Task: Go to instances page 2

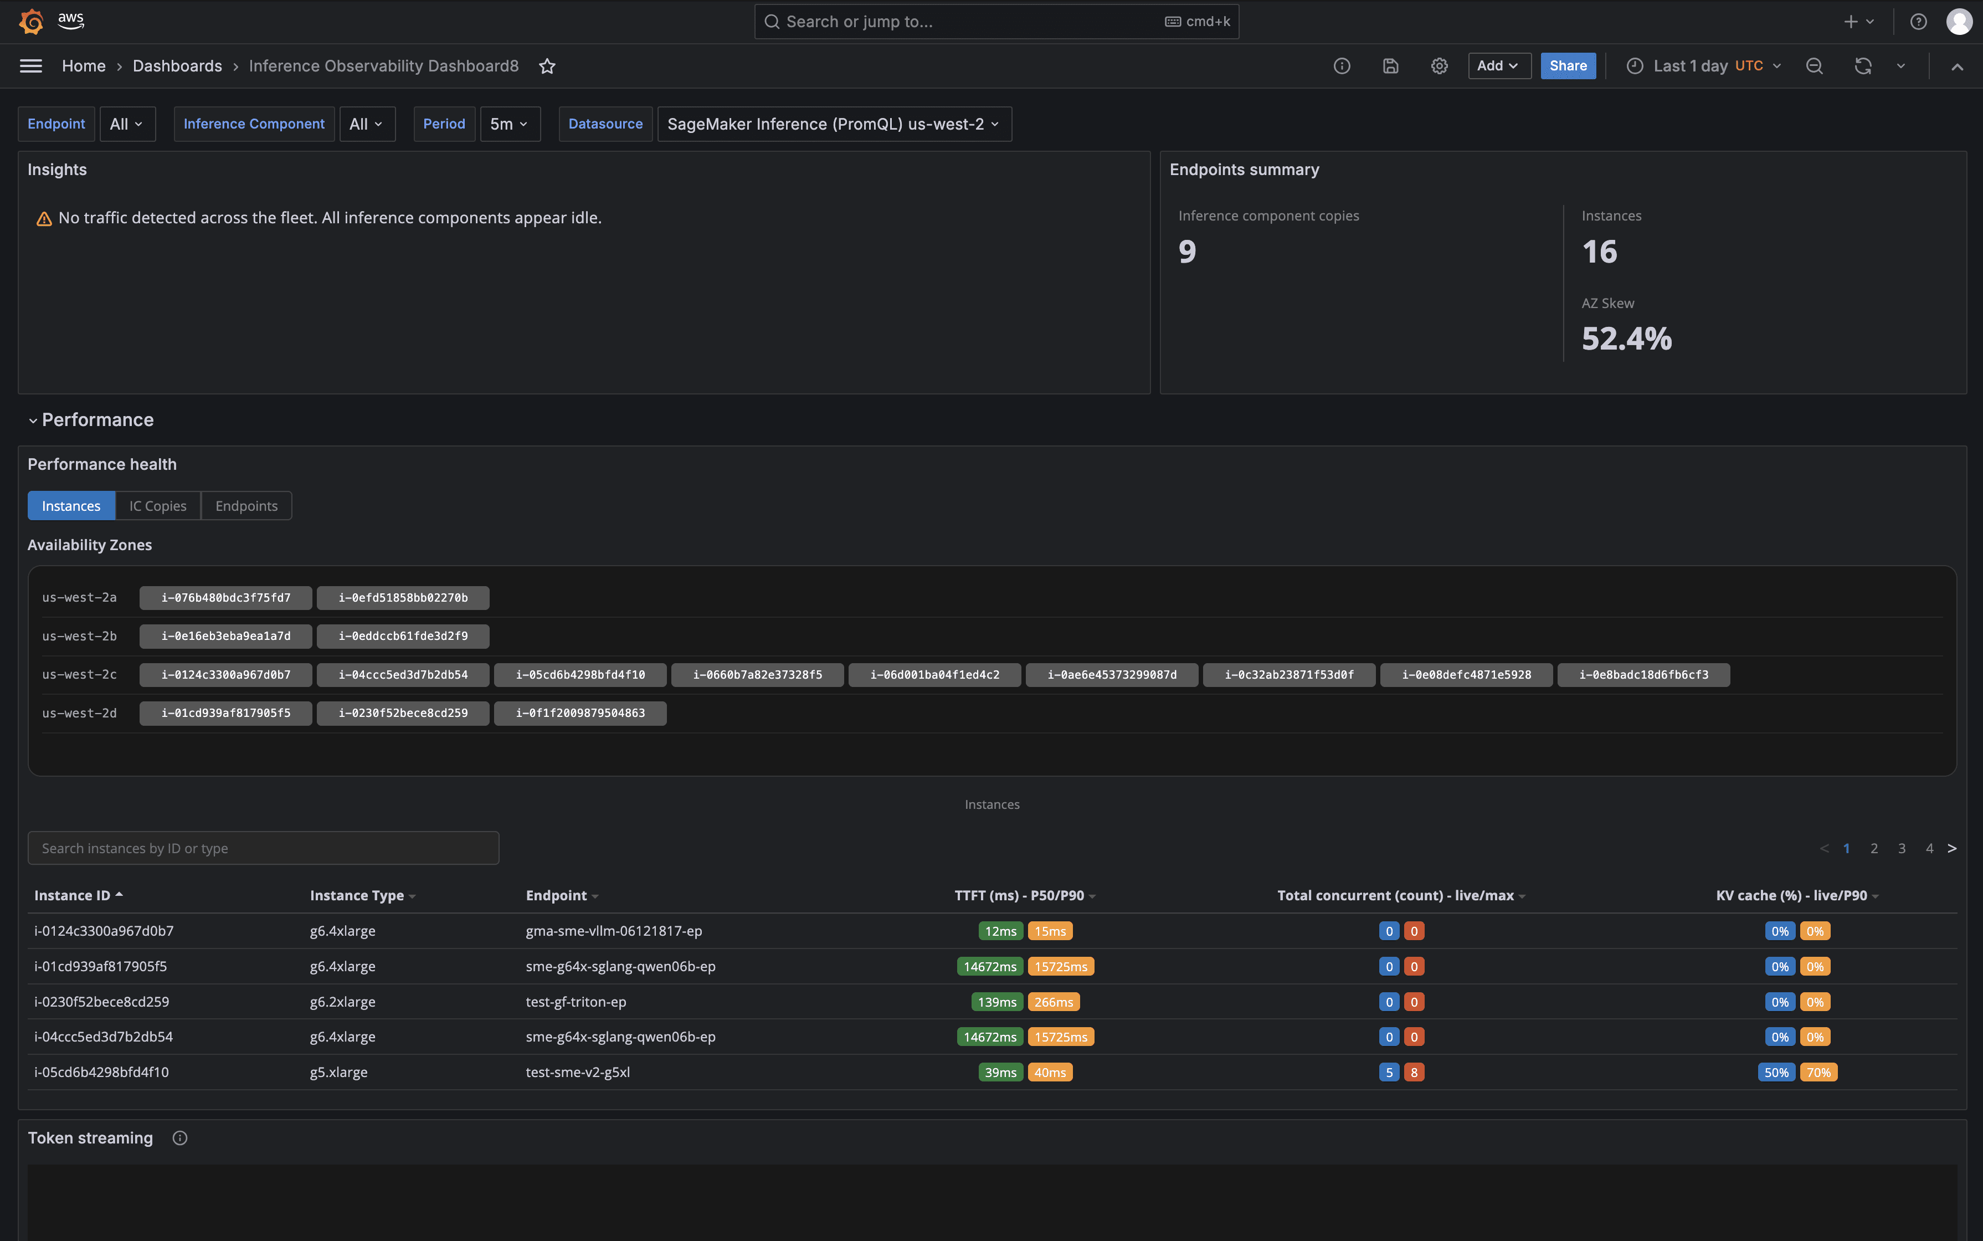Action: (x=1874, y=848)
